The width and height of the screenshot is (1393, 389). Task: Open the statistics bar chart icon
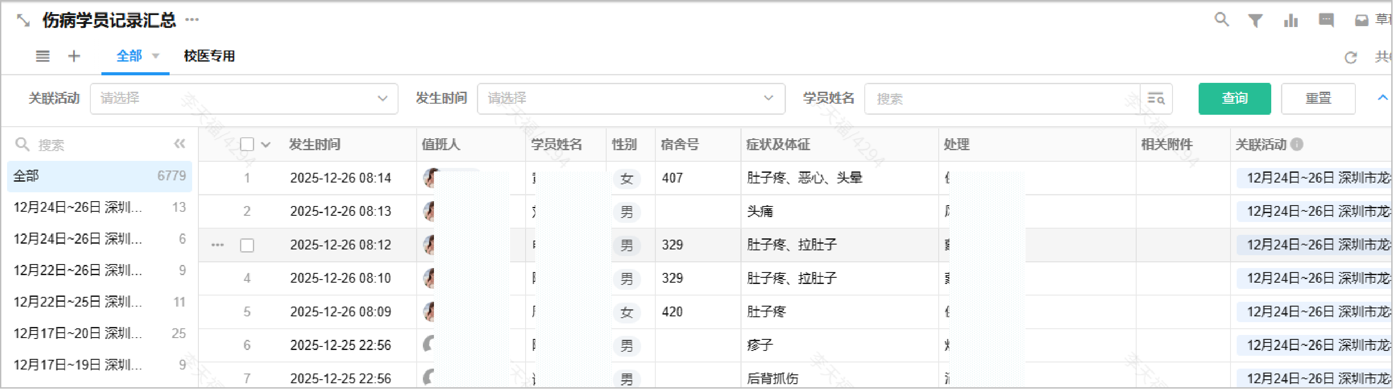1290,20
